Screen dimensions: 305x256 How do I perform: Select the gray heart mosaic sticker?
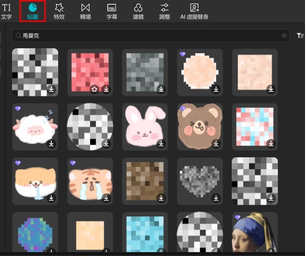point(200,180)
